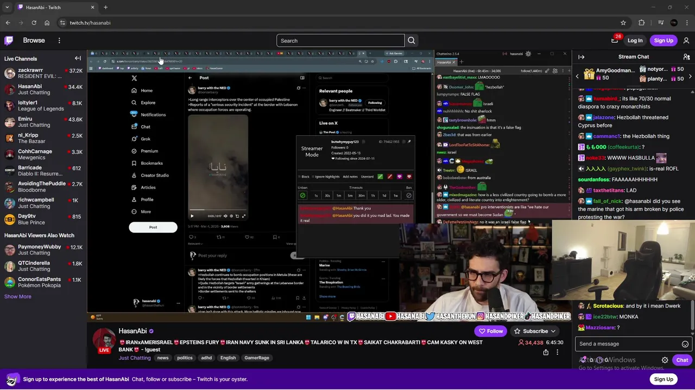Click the stream video player
The width and height of the screenshot is (695, 390).
[x=329, y=186]
